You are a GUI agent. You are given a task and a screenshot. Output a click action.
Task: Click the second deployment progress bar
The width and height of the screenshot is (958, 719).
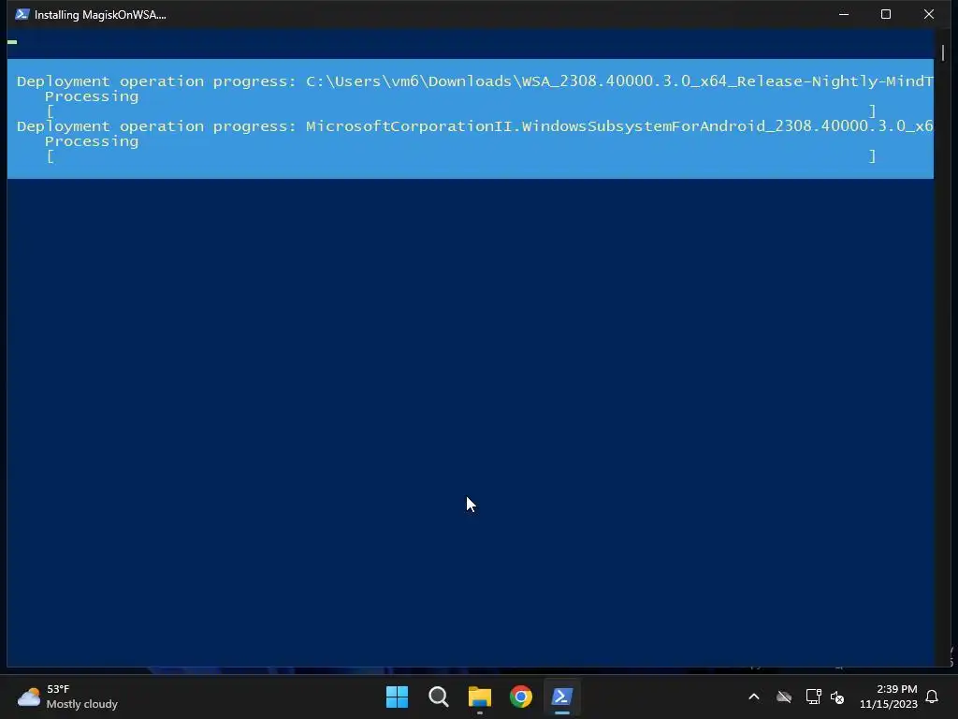click(x=461, y=156)
